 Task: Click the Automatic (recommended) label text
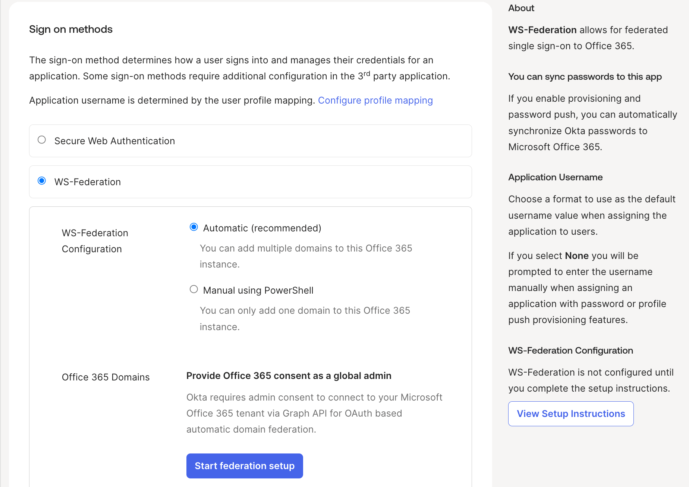click(262, 228)
